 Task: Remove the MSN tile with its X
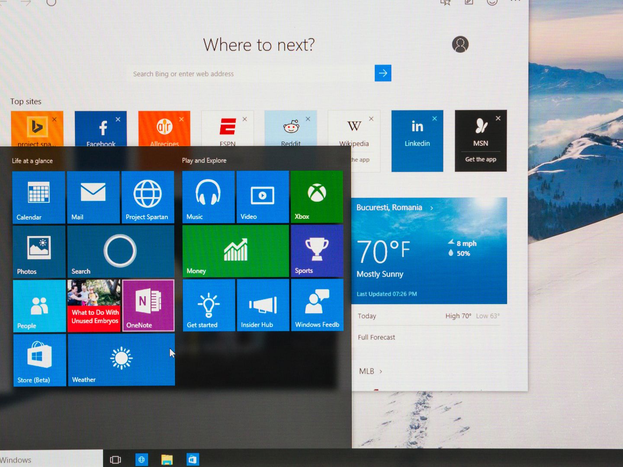(x=498, y=118)
